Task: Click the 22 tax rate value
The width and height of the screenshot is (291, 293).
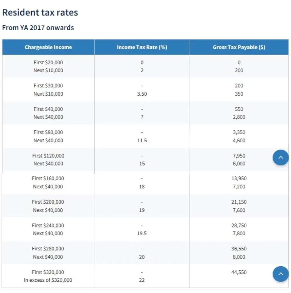Action: coord(142,280)
